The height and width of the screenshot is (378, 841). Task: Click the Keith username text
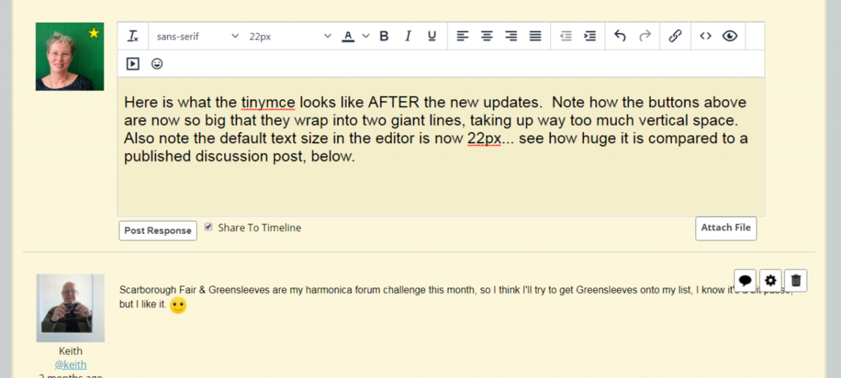point(70,351)
